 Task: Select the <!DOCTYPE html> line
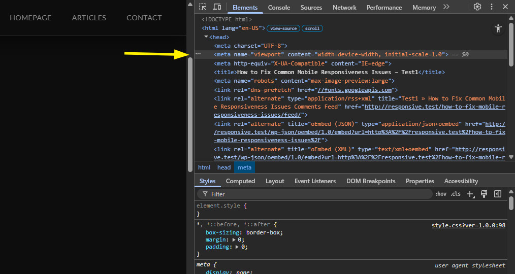tap(227, 19)
